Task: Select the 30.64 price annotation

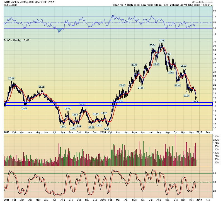Action: tap(152, 45)
